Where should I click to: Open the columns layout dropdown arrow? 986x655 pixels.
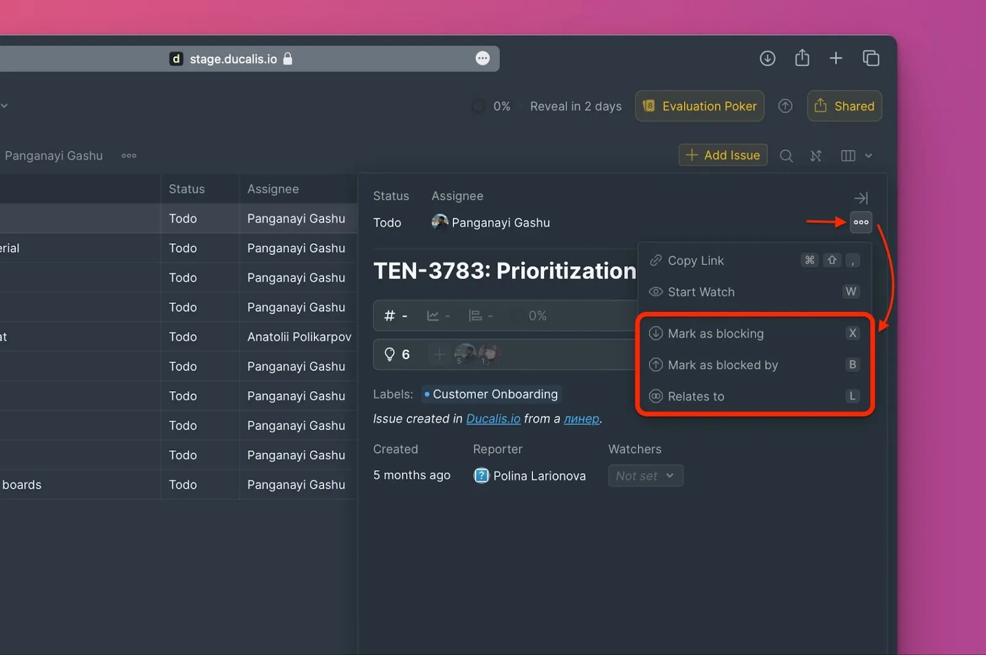[x=868, y=156]
